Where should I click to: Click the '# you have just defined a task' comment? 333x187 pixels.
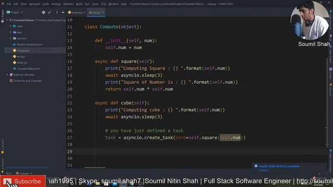click(x=144, y=131)
